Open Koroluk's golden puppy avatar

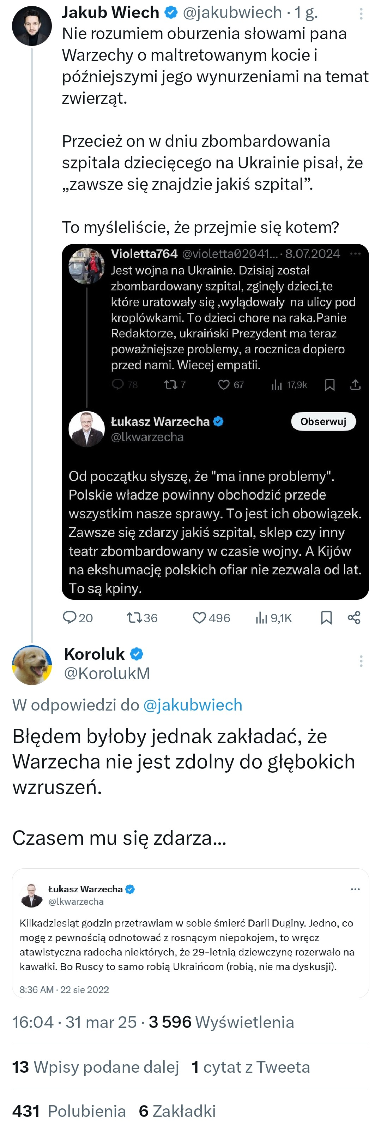pyautogui.click(x=31, y=664)
